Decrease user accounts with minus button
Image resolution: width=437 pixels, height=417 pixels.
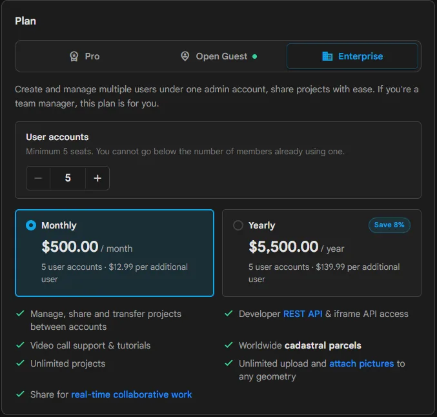click(38, 178)
